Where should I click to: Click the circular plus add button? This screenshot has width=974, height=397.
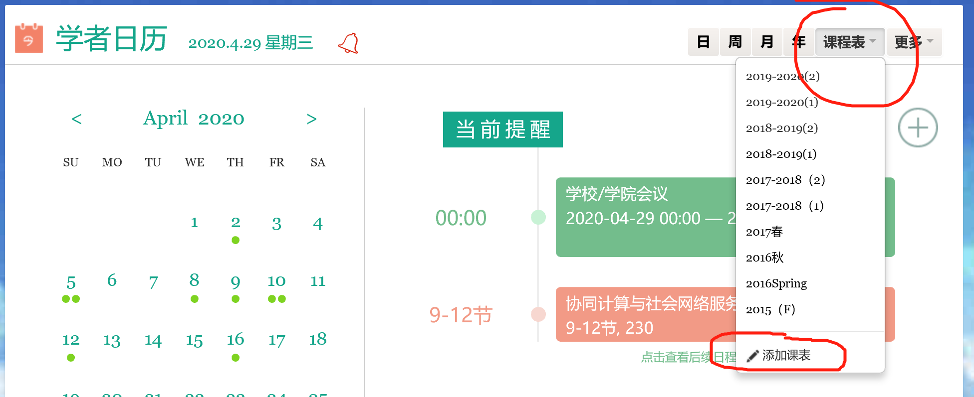click(x=917, y=128)
